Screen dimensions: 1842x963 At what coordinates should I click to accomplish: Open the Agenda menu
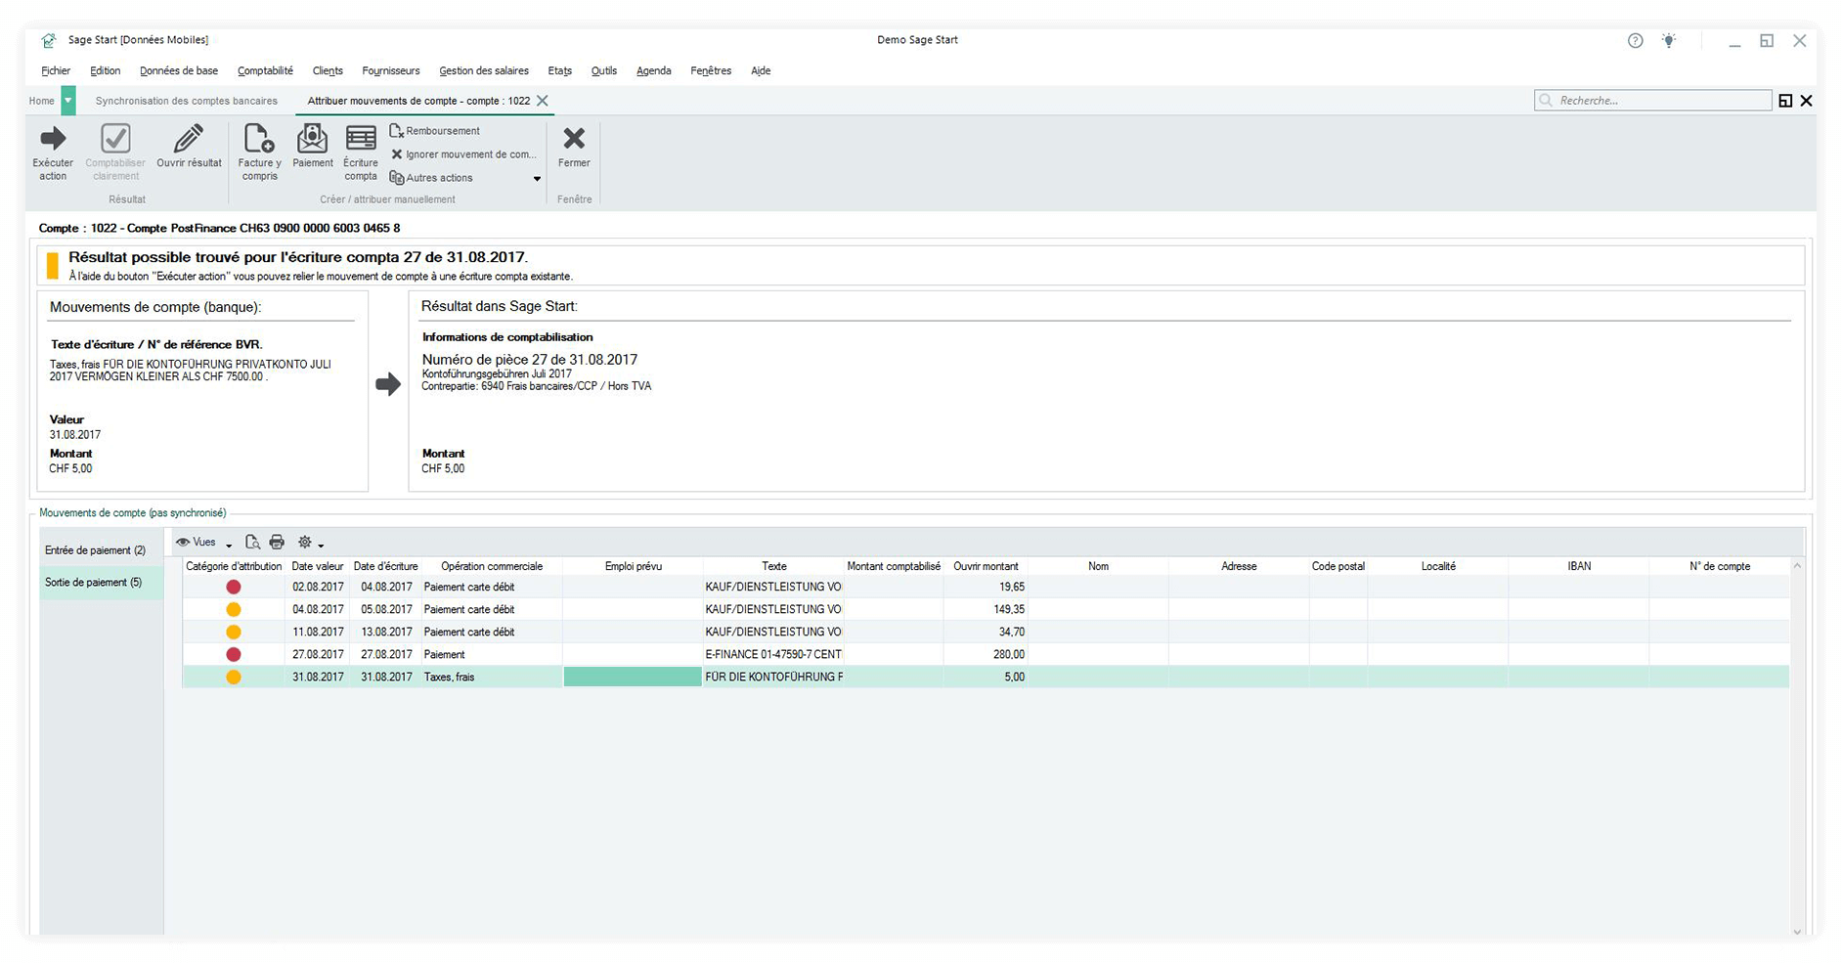tap(654, 70)
